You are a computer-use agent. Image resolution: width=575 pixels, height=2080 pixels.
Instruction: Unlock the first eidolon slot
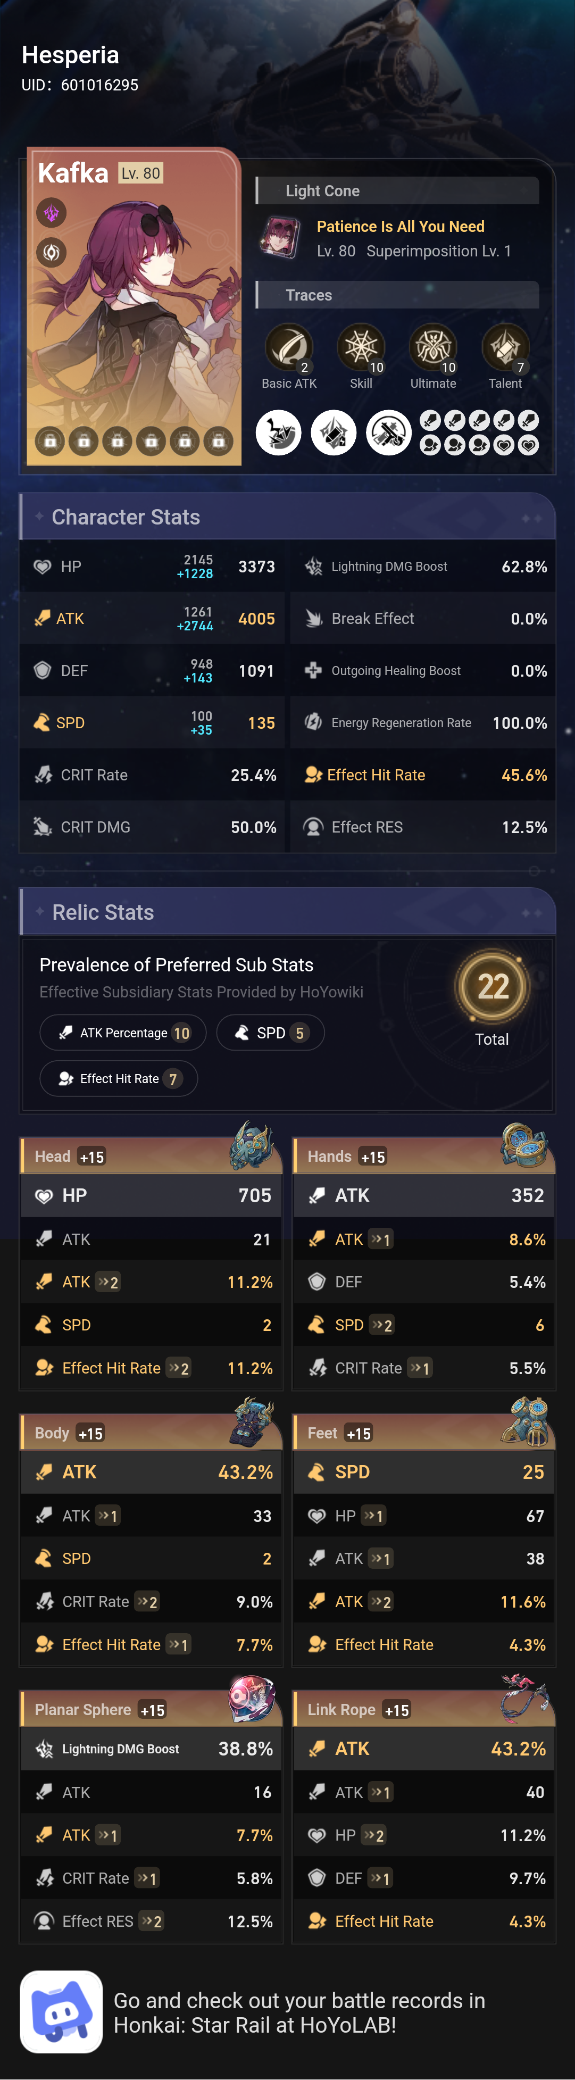click(x=50, y=441)
